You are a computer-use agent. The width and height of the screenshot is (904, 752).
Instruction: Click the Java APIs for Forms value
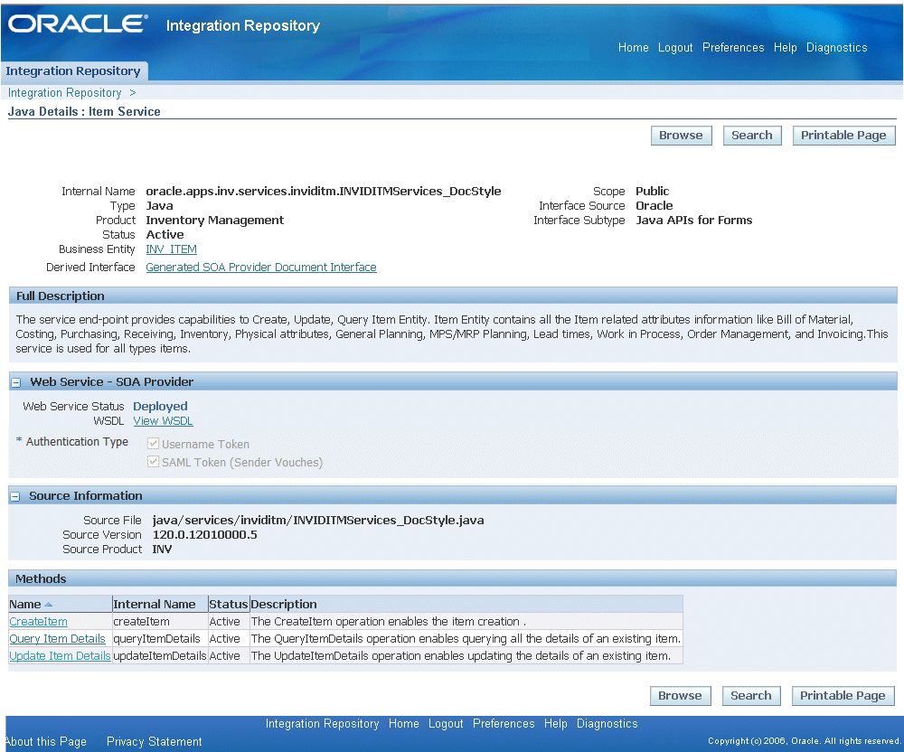pos(694,221)
